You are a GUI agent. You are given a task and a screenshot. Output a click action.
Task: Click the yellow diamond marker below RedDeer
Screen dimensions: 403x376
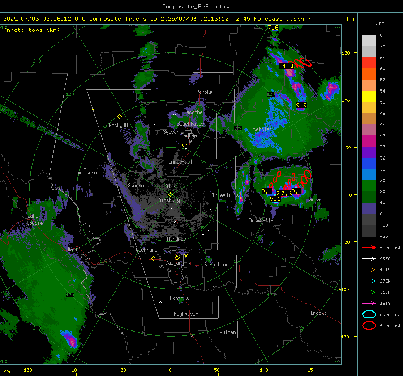(184, 145)
